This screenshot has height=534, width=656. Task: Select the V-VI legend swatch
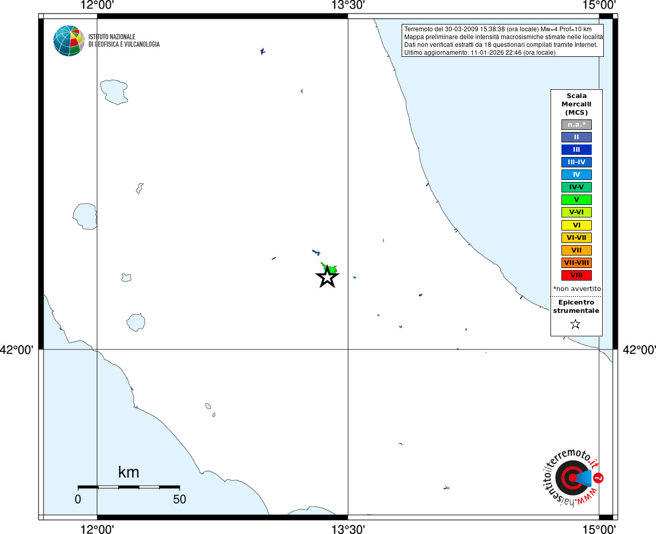pyautogui.click(x=577, y=212)
